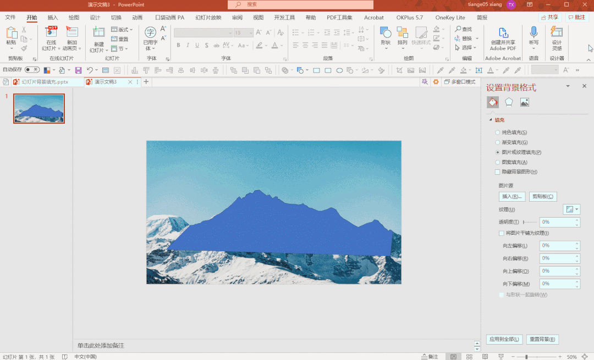Select the effects pentagon icon in format pane
Image resolution: width=594 pixels, height=360 pixels.
pyautogui.click(x=509, y=102)
